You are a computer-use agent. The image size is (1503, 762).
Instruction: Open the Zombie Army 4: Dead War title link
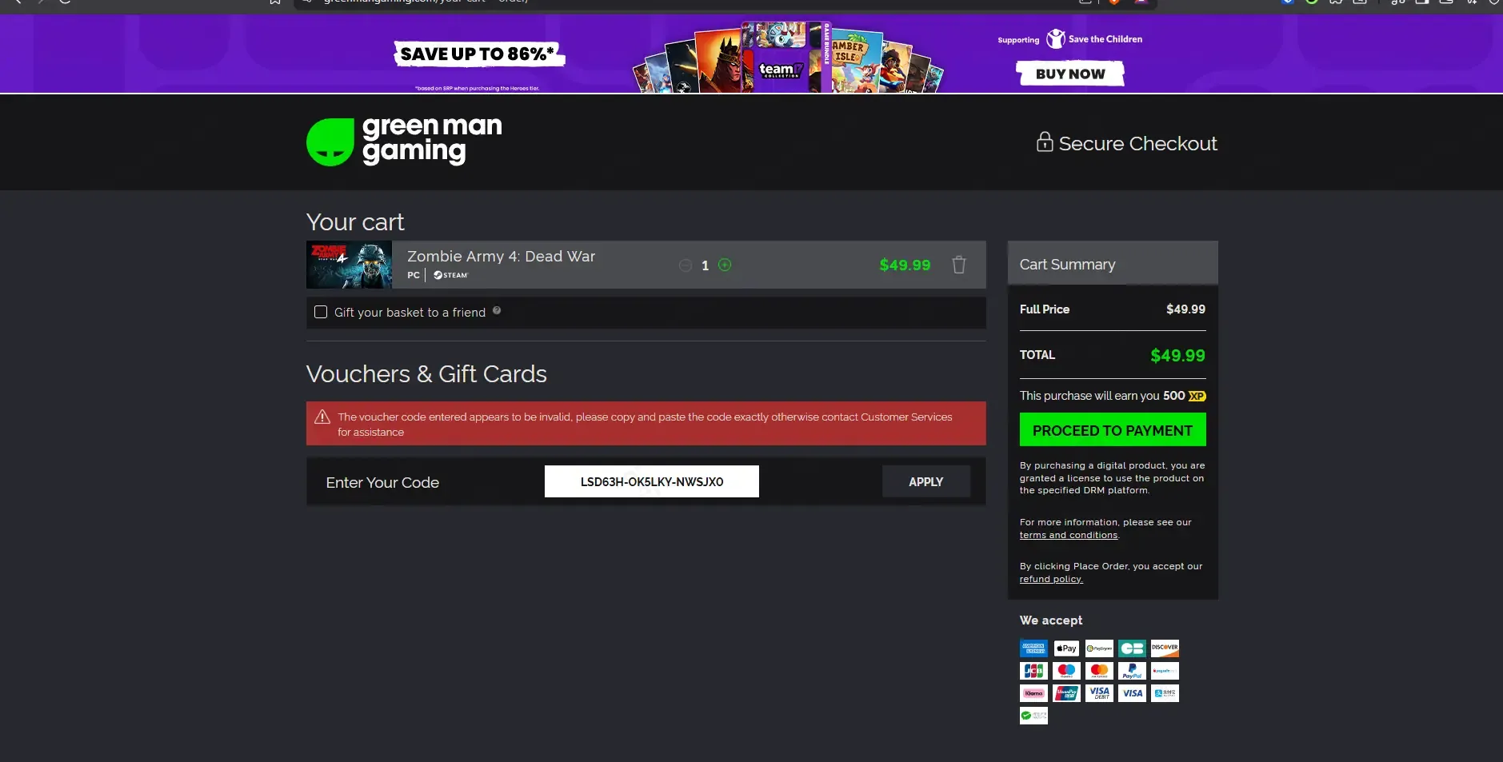tap(501, 256)
